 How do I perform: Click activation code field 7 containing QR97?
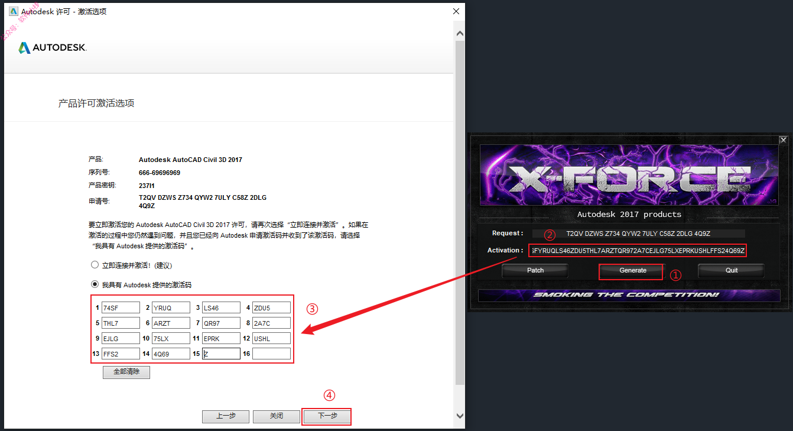[221, 323]
